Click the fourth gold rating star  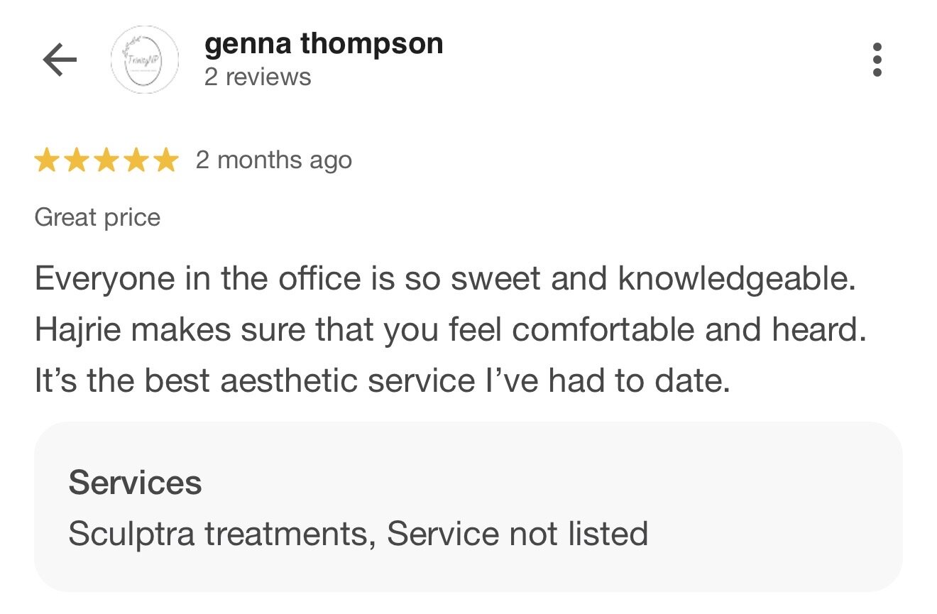136,160
